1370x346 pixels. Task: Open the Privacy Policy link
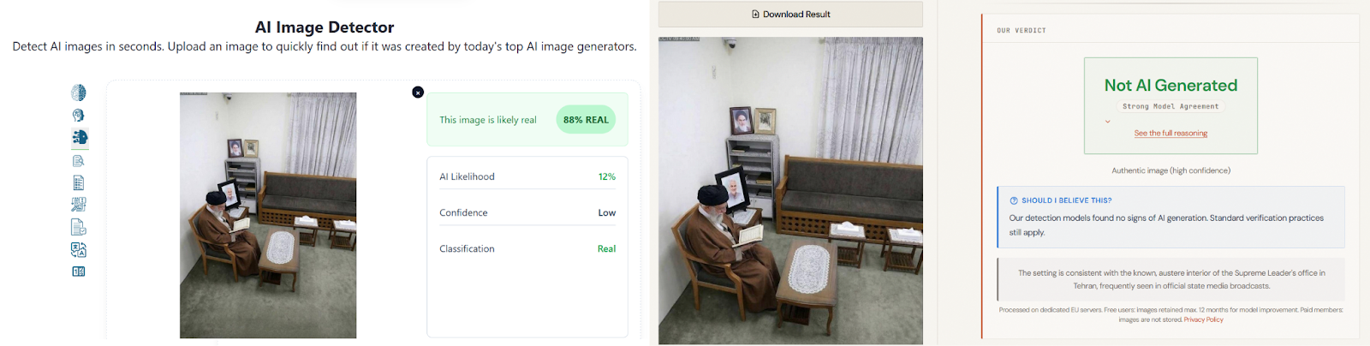point(1203,319)
